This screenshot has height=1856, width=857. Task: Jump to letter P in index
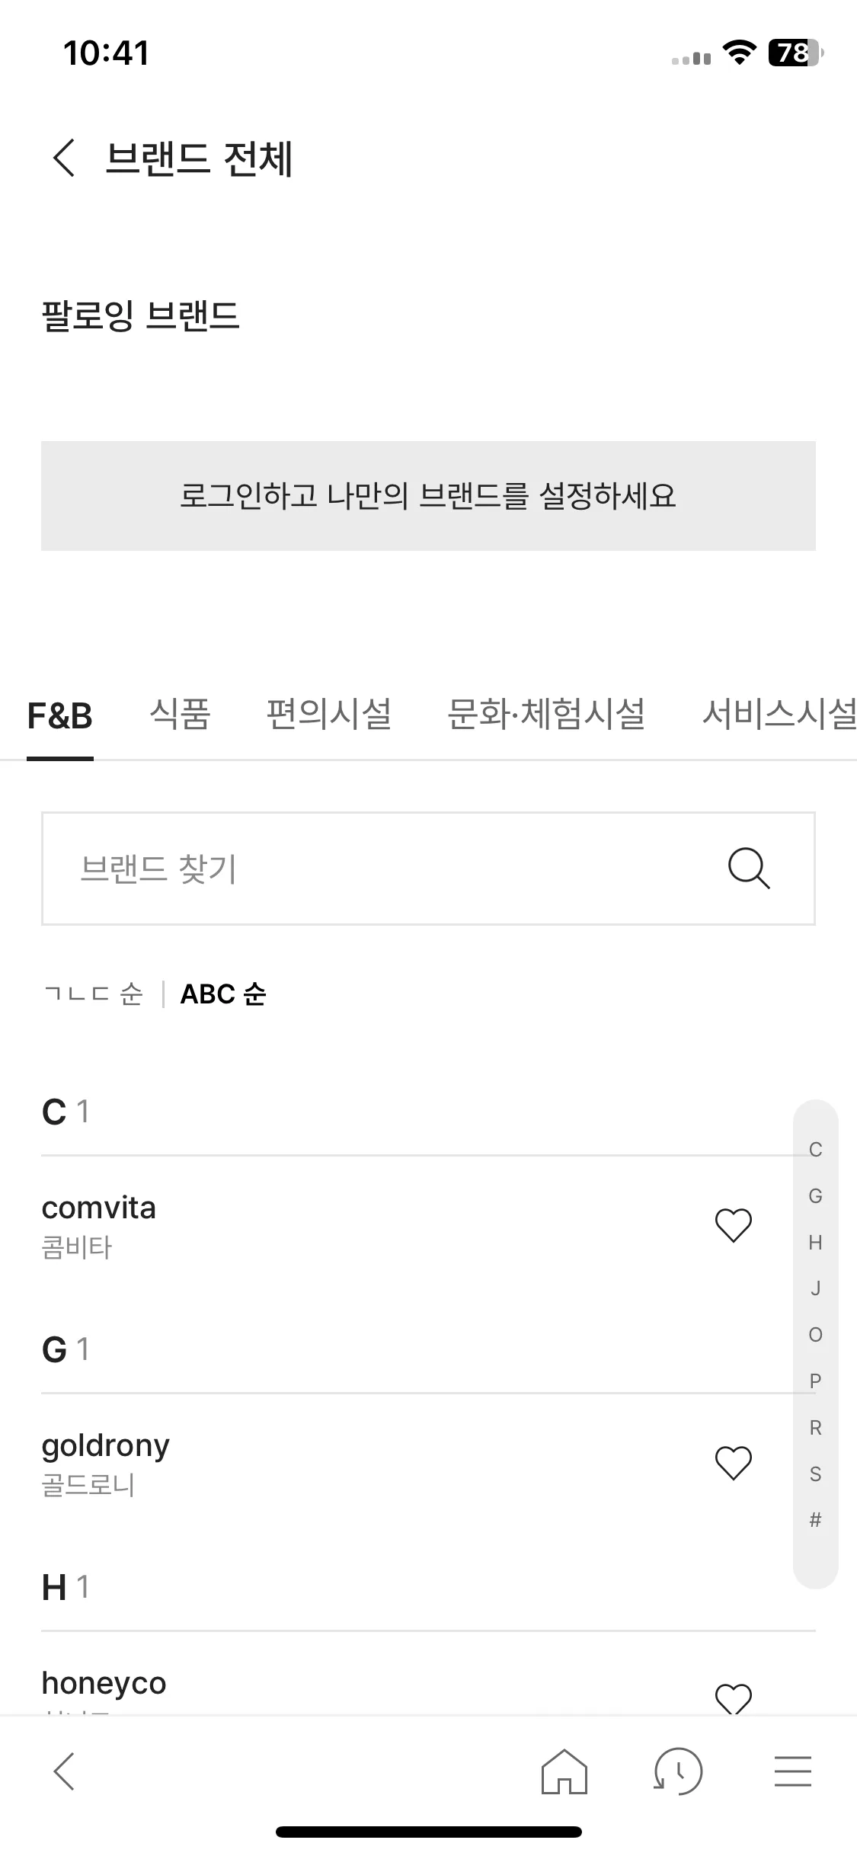pyautogui.click(x=815, y=1381)
